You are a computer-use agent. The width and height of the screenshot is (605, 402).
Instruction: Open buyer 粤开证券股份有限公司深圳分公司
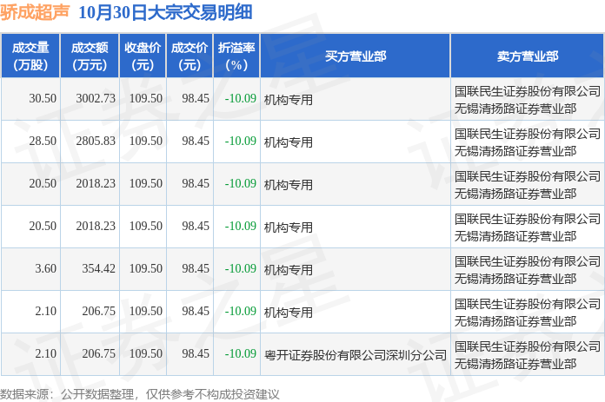point(356,354)
